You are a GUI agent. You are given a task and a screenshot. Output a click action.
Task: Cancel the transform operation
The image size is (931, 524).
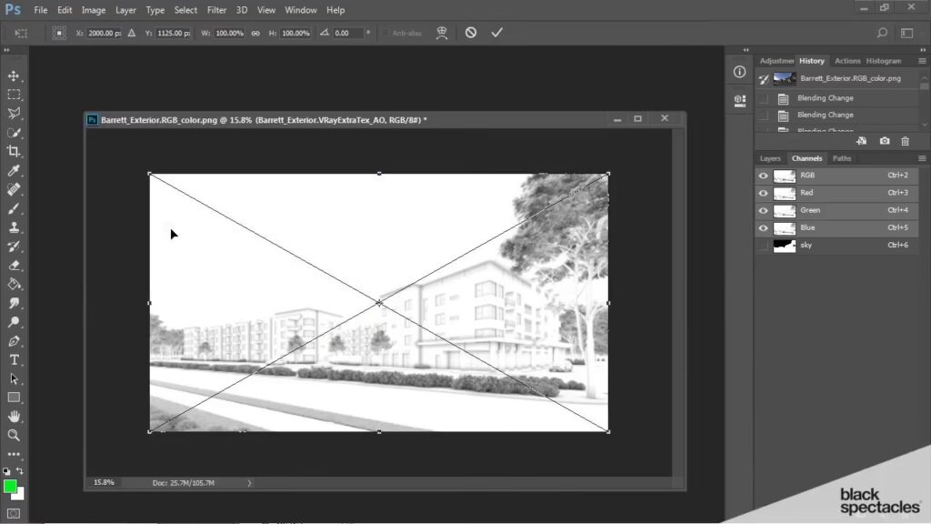[470, 33]
